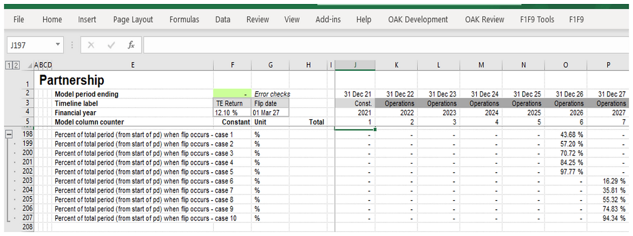Screen dimensions: 633x236
Task: Click the Insert Function fx icon
Action: [131, 45]
